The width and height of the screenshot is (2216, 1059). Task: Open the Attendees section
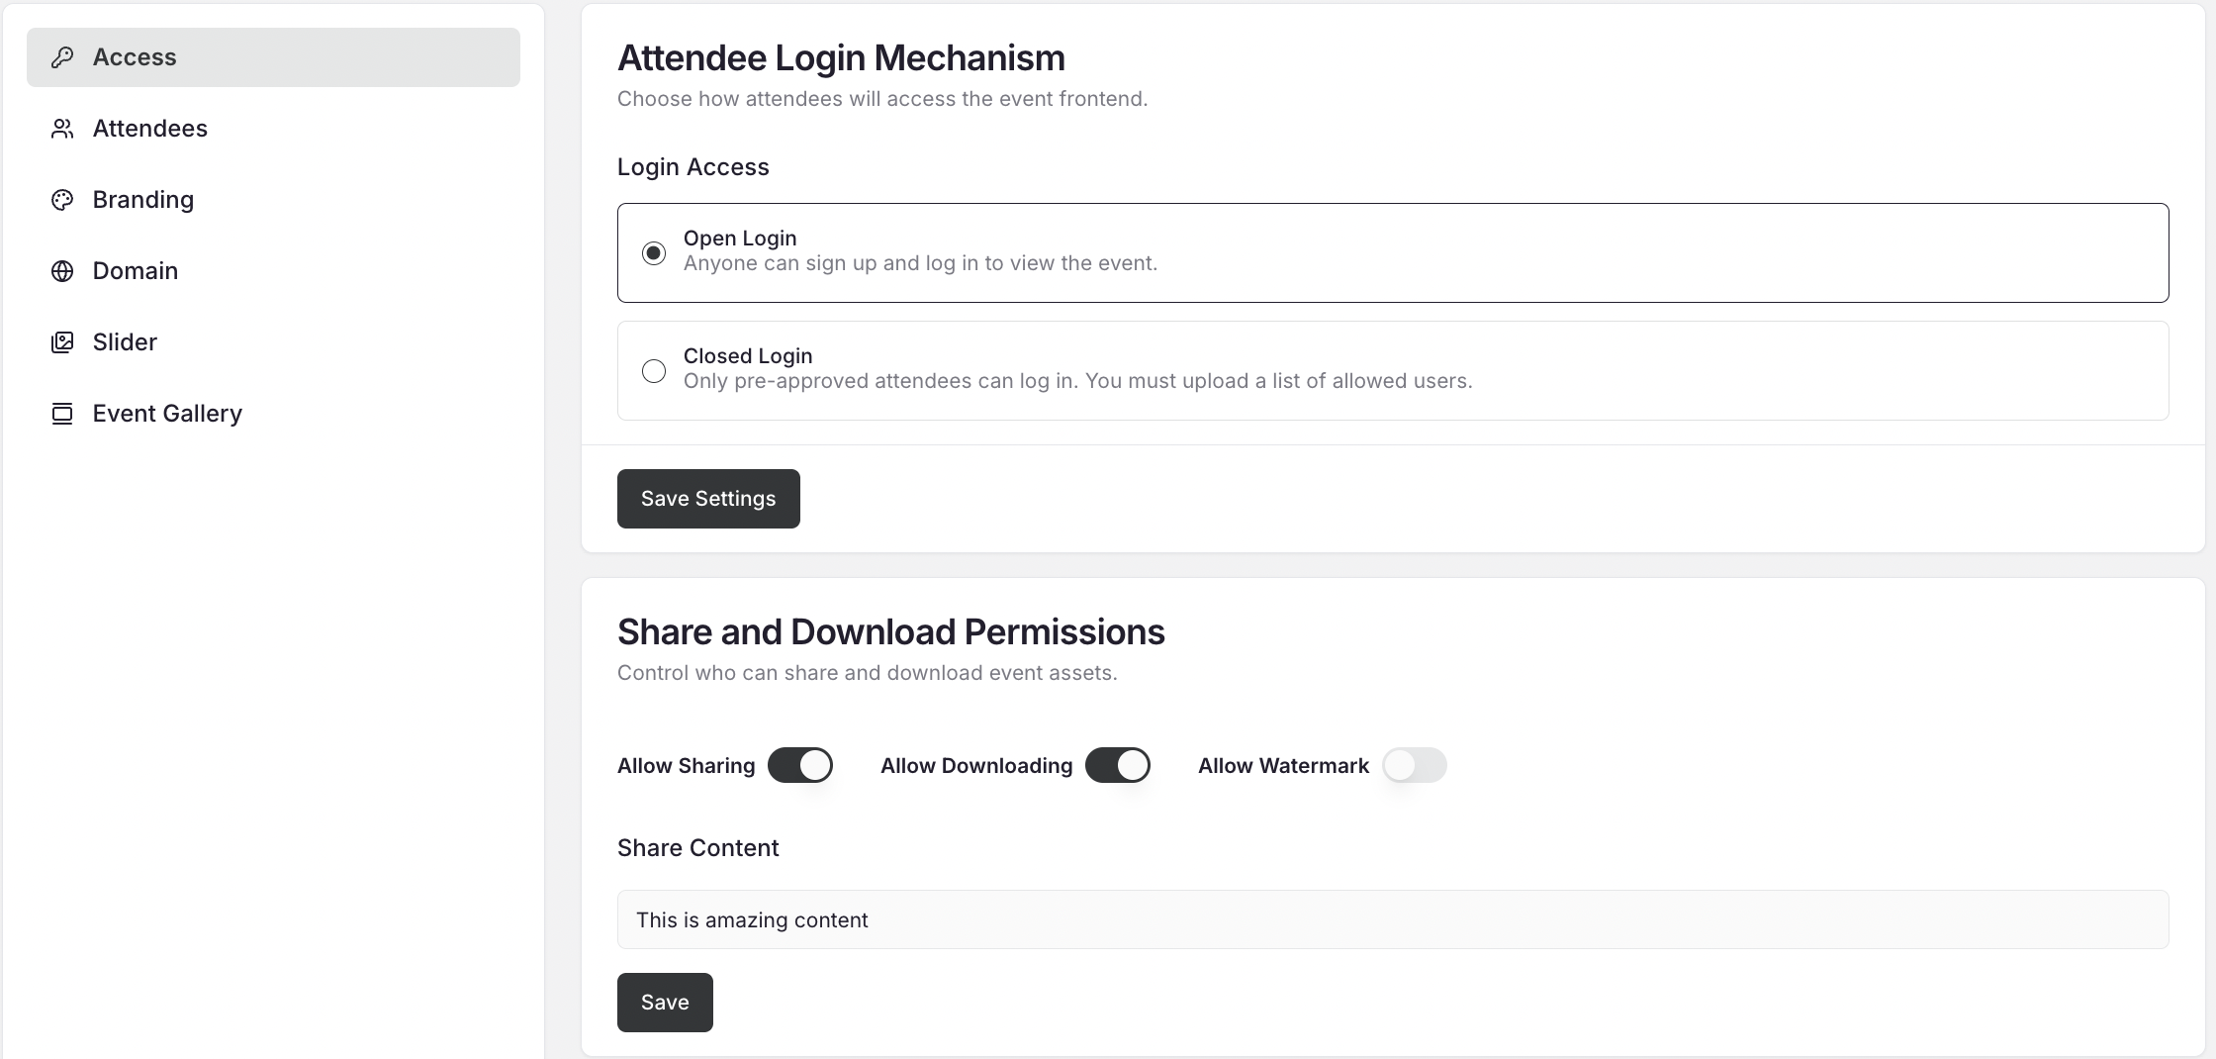tap(150, 128)
